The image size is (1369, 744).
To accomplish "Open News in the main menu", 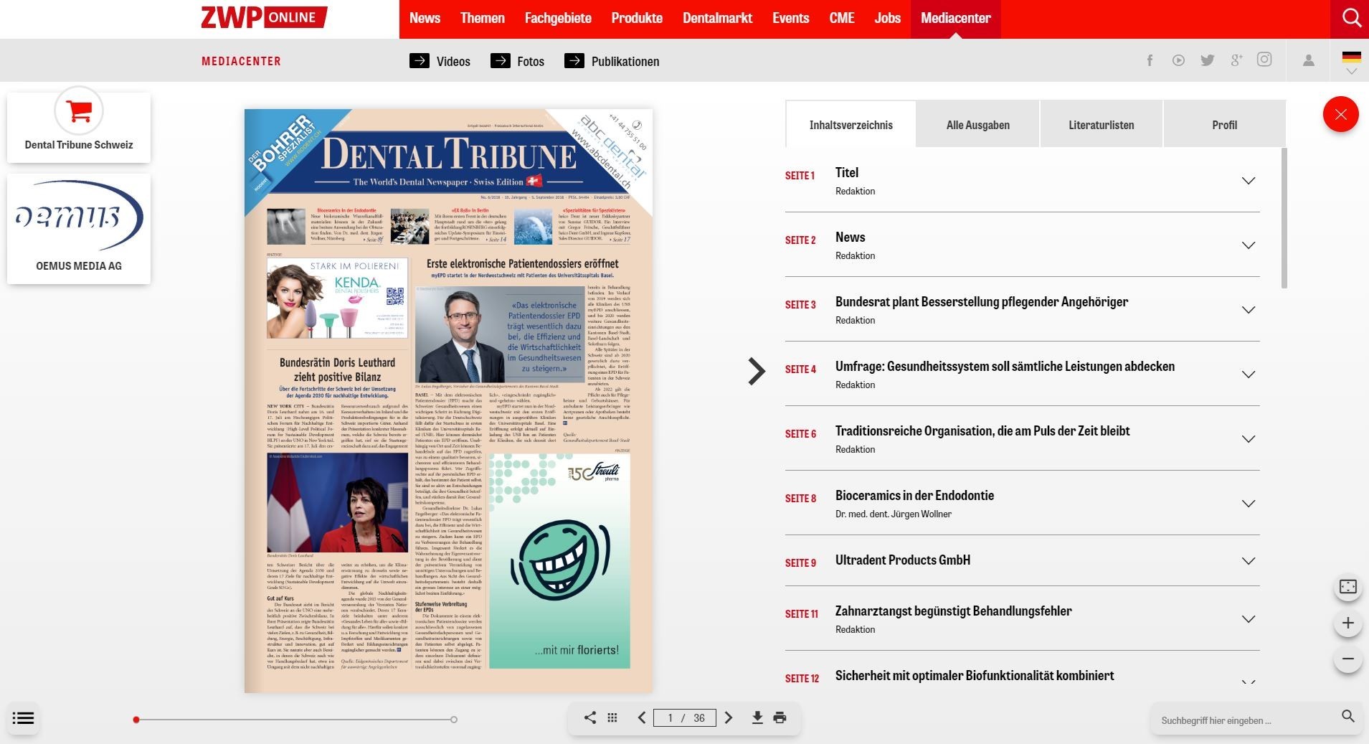I will pos(425,18).
